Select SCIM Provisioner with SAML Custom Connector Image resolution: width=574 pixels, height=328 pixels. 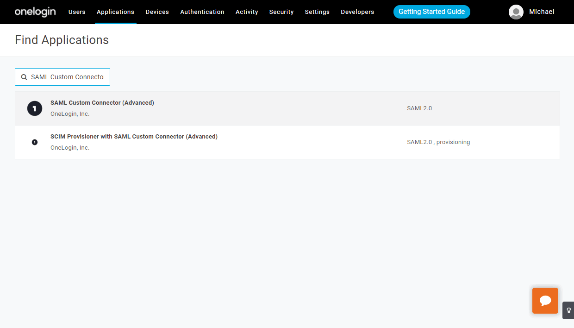[134, 136]
